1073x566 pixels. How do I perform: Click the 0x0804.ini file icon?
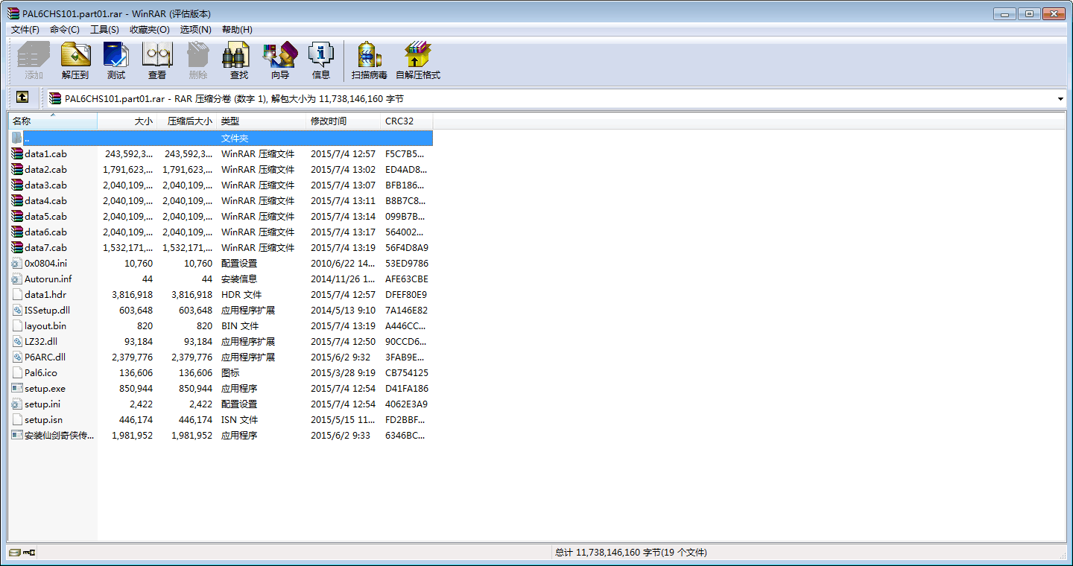click(x=18, y=263)
